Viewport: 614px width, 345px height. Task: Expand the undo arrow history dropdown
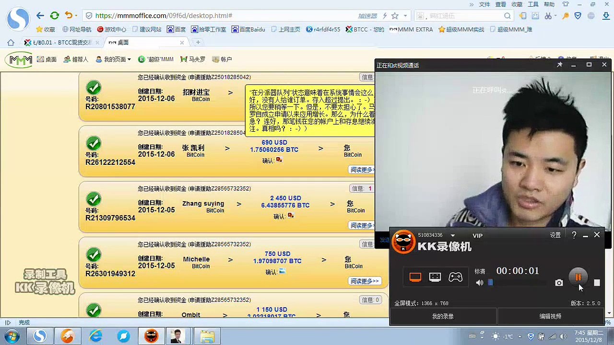(77, 16)
